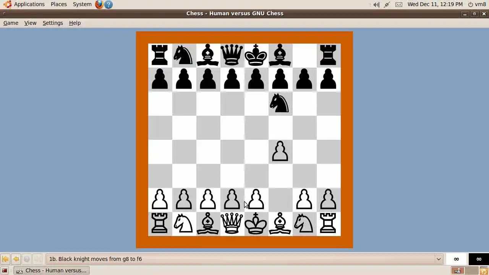Open the chess Help menu
The image size is (489, 275).
(75, 23)
